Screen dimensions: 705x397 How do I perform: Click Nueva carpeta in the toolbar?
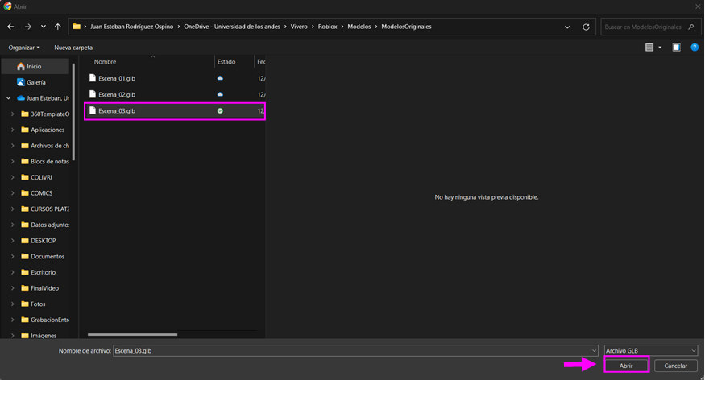click(x=73, y=48)
